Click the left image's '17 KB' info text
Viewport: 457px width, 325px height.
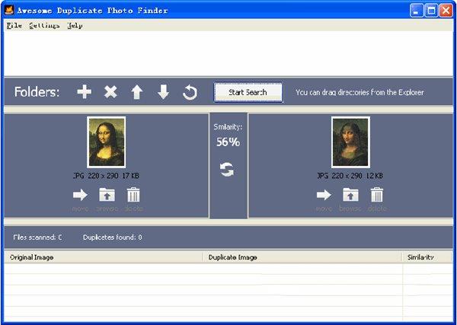130,176
